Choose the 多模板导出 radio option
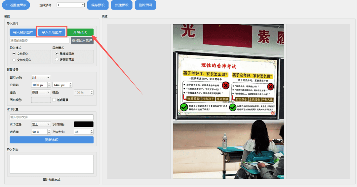 57,59
